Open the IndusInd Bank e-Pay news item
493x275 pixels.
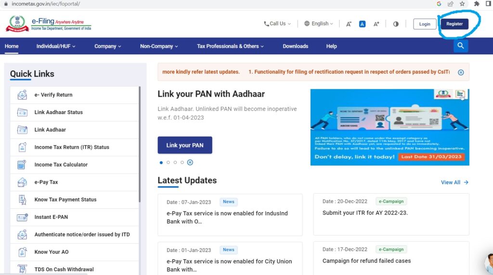pyautogui.click(x=230, y=215)
